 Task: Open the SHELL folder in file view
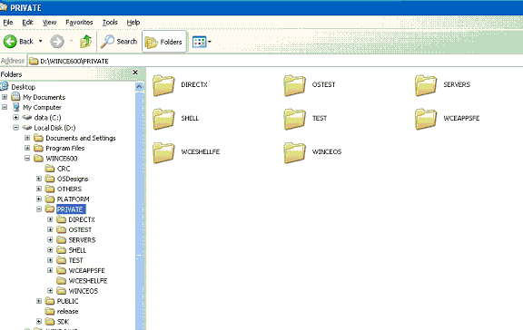[176, 119]
